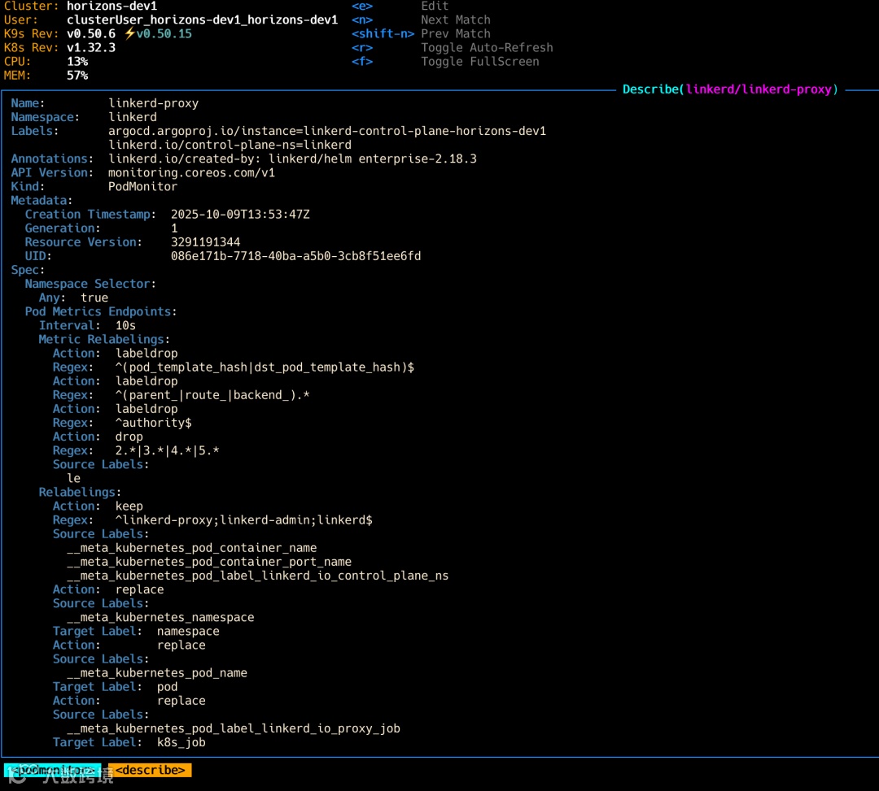Screen dimensions: 879x791
Task: Click the <n> Next Match hint
Action: [421, 20]
